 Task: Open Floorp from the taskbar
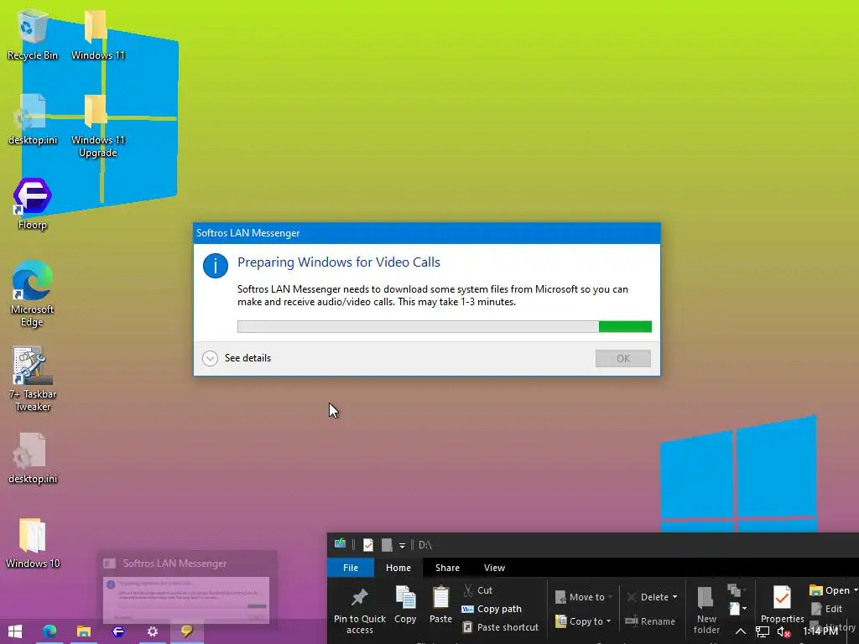(x=117, y=631)
